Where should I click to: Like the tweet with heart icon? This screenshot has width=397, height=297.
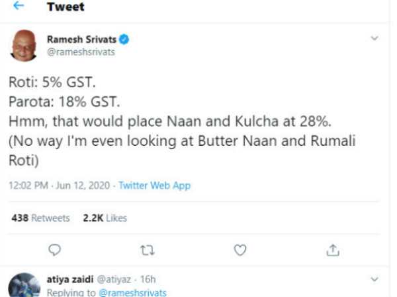[x=241, y=249]
